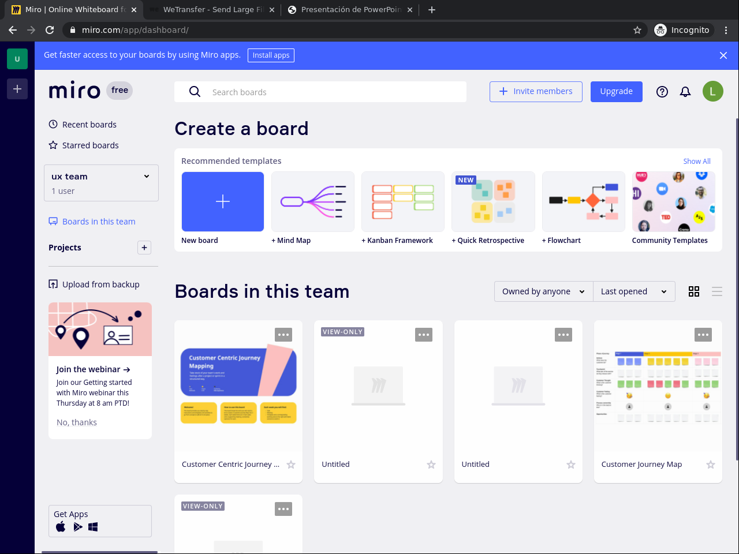The height and width of the screenshot is (554, 739).
Task: Open options menu for Customer Journey Map board
Action: [703, 335]
